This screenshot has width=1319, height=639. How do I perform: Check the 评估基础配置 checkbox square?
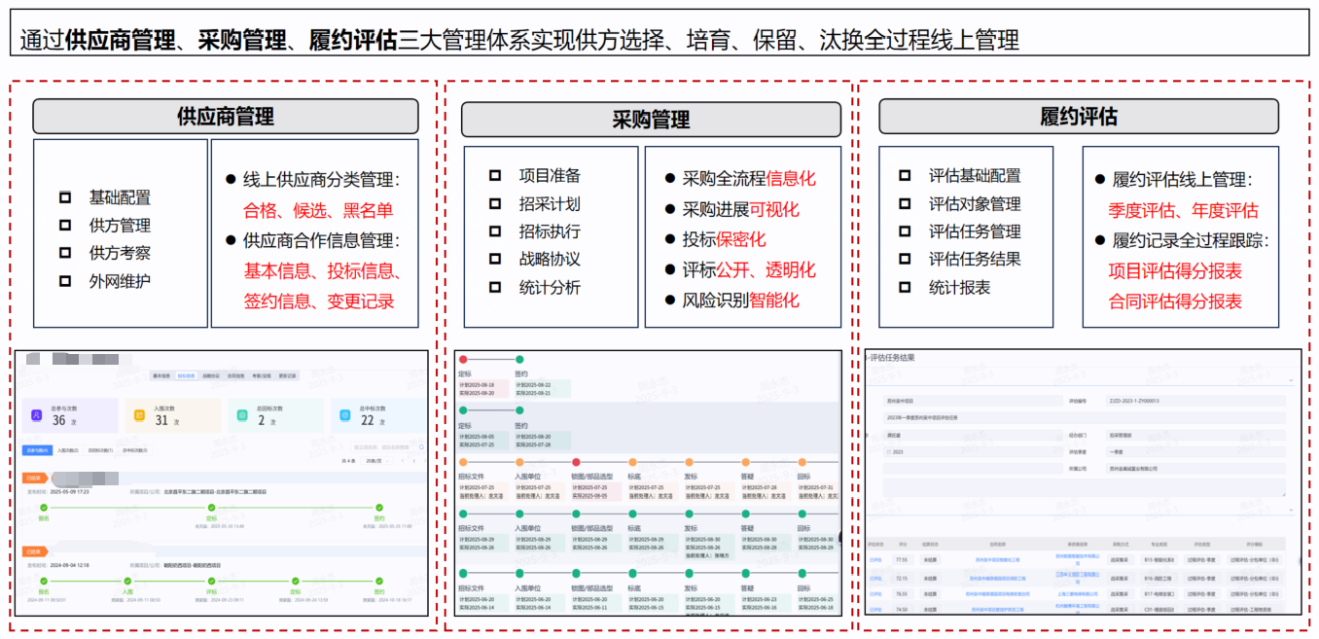click(906, 175)
